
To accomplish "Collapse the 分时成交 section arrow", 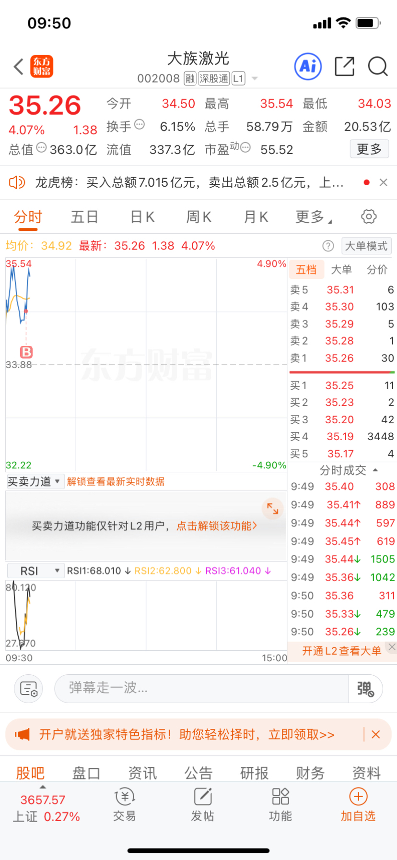I will (x=375, y=470).
